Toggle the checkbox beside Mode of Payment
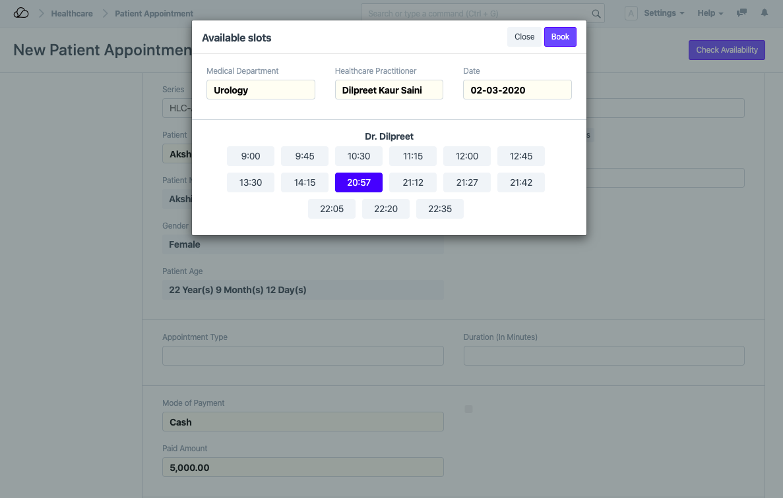Image resolution: width=783 pixels, height=498 pixels. [x=469, y=409]
